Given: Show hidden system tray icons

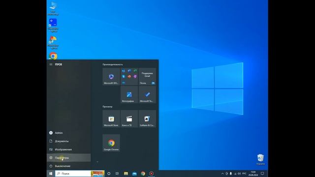Looking at the screenshot, I should (222, 174).
